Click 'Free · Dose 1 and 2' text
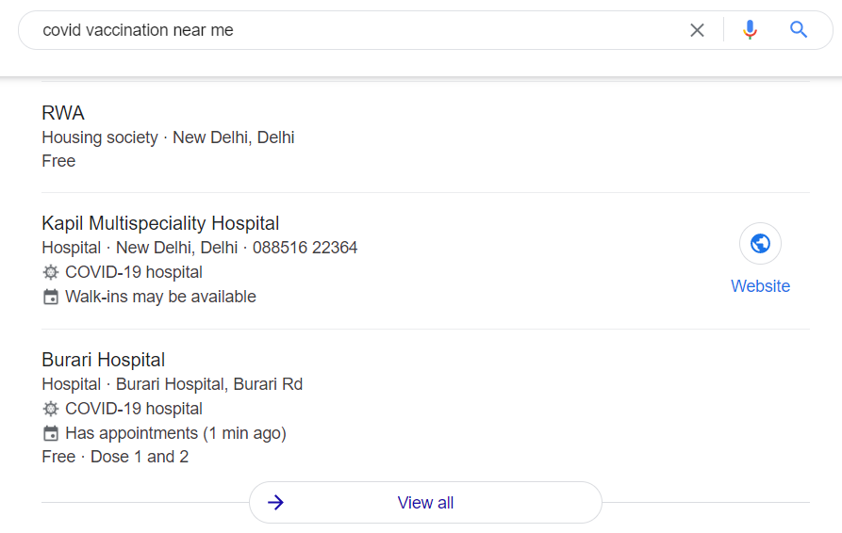This screenshot has height=533, width=842. point(115,457)
